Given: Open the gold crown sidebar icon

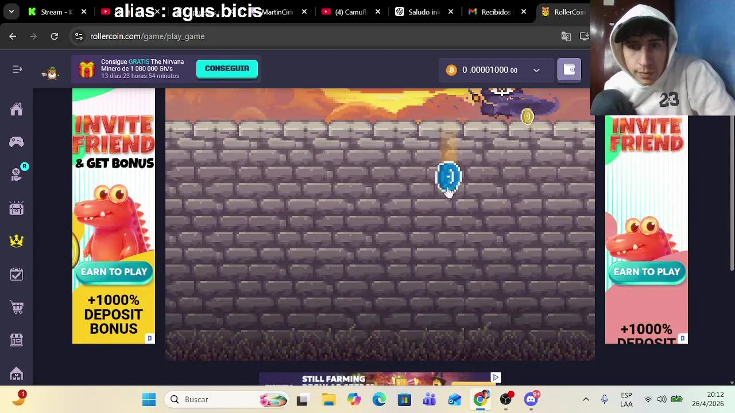Looking at the screenshot, I should [16, 241].
